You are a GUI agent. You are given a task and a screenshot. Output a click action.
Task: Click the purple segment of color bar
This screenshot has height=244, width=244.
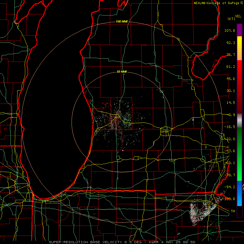pos(239,30)
